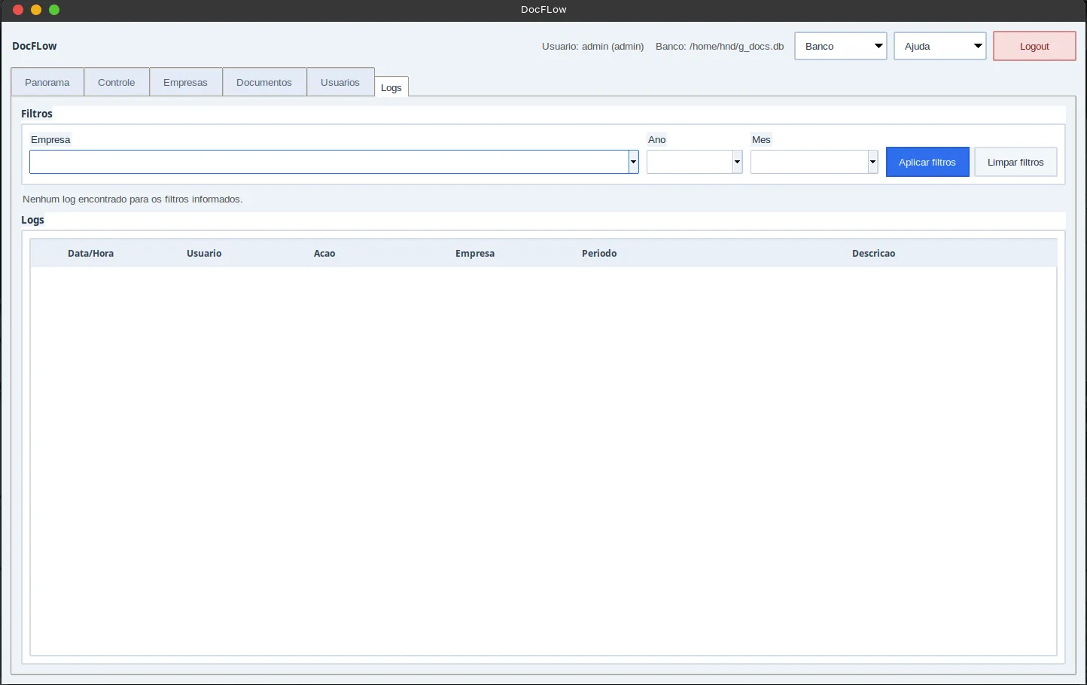This screenshot has height=685, width=1087.
Task: Sort by the Acao column header
Action: click(x=324, y=253)
